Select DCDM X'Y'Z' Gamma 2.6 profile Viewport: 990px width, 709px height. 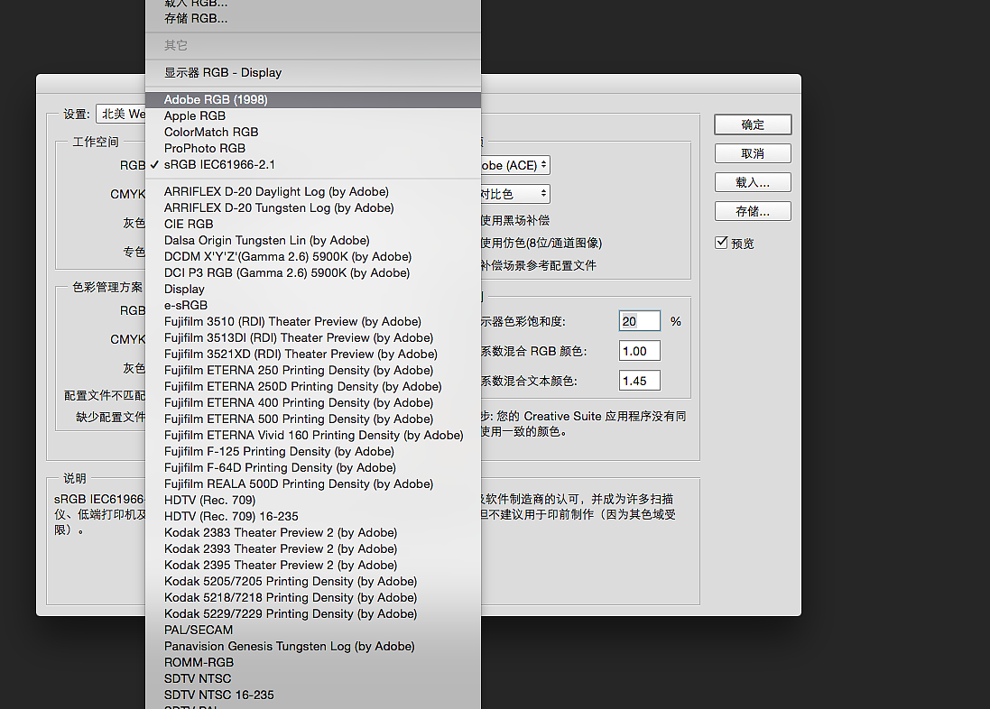coord(312,257)
